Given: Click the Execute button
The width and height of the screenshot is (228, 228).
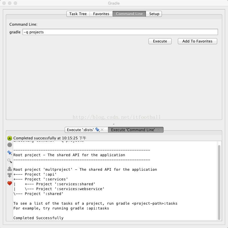Looking at the screenshot, I should [160, 41].
